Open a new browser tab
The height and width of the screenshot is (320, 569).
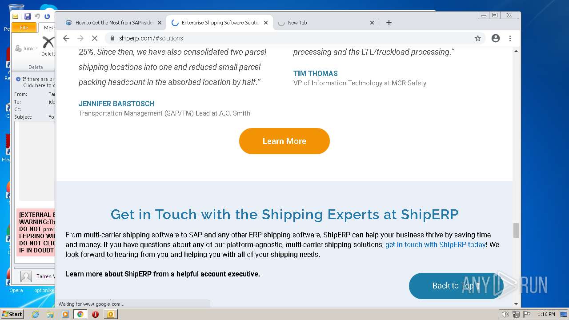[x=389, y=23]
